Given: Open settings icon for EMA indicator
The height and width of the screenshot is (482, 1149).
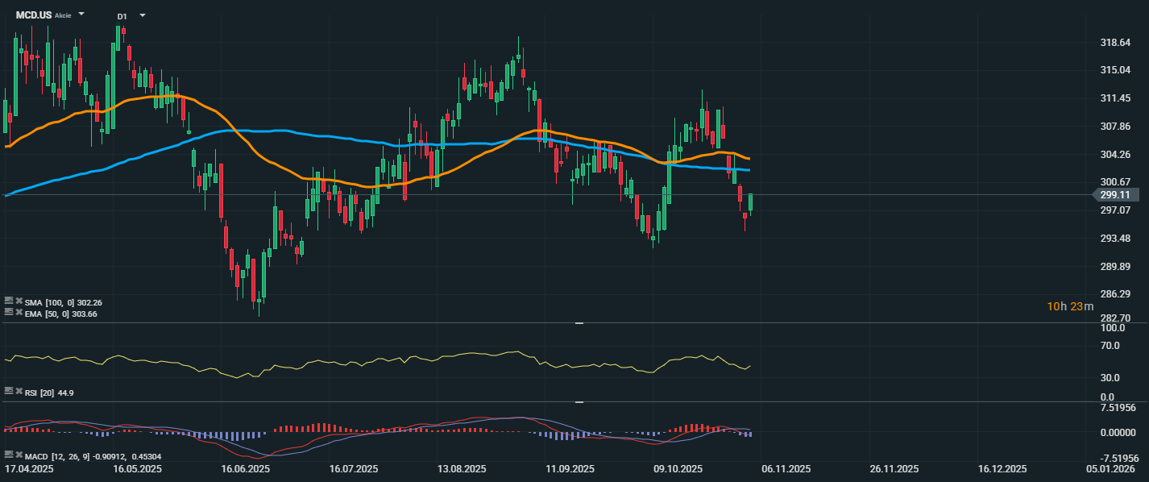Looking at the screenshot, I should click(9, 313).
